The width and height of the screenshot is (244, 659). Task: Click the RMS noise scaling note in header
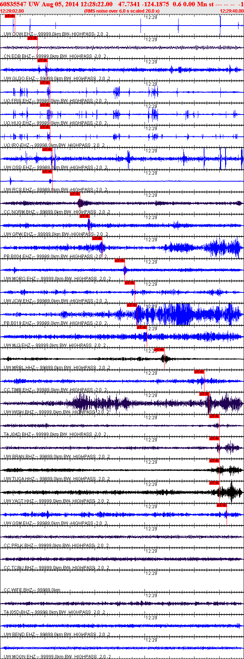[122, 11]
